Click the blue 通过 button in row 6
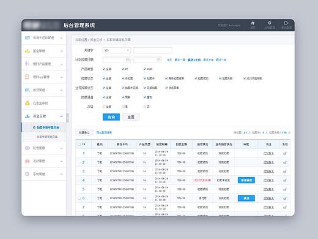This screenshot has width=318, height=239. pos(246,198)
